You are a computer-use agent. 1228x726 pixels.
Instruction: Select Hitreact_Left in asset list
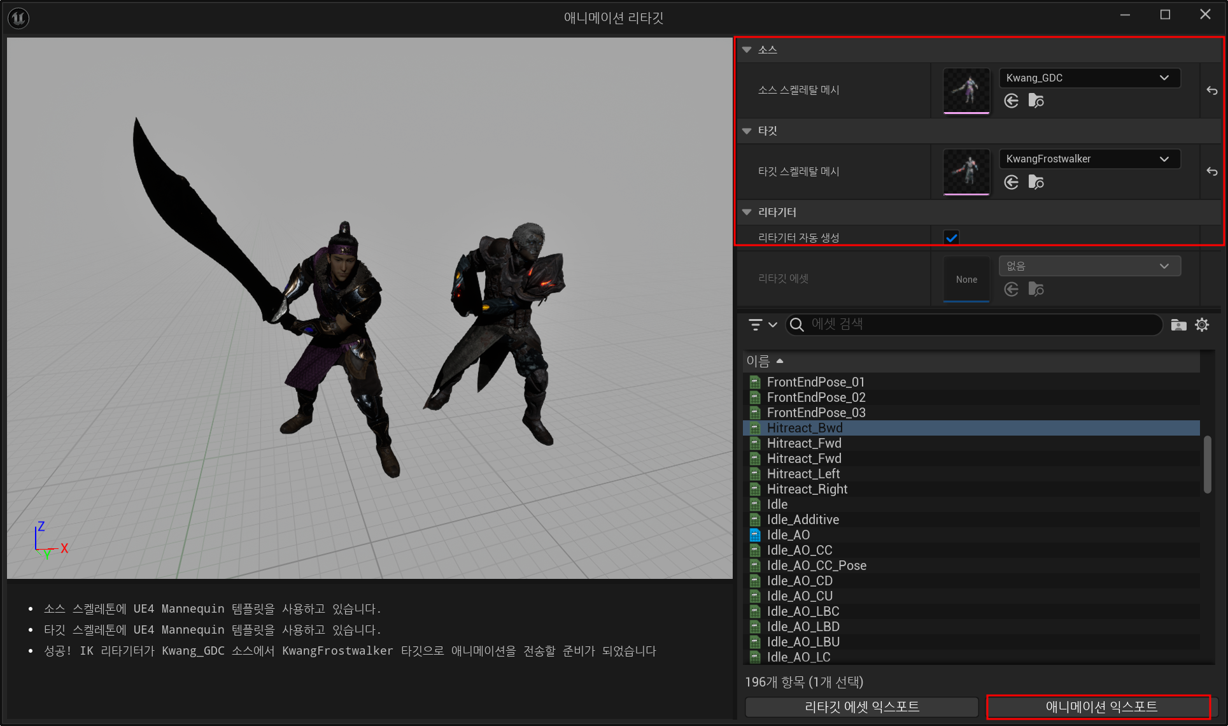tap(803, 474)
